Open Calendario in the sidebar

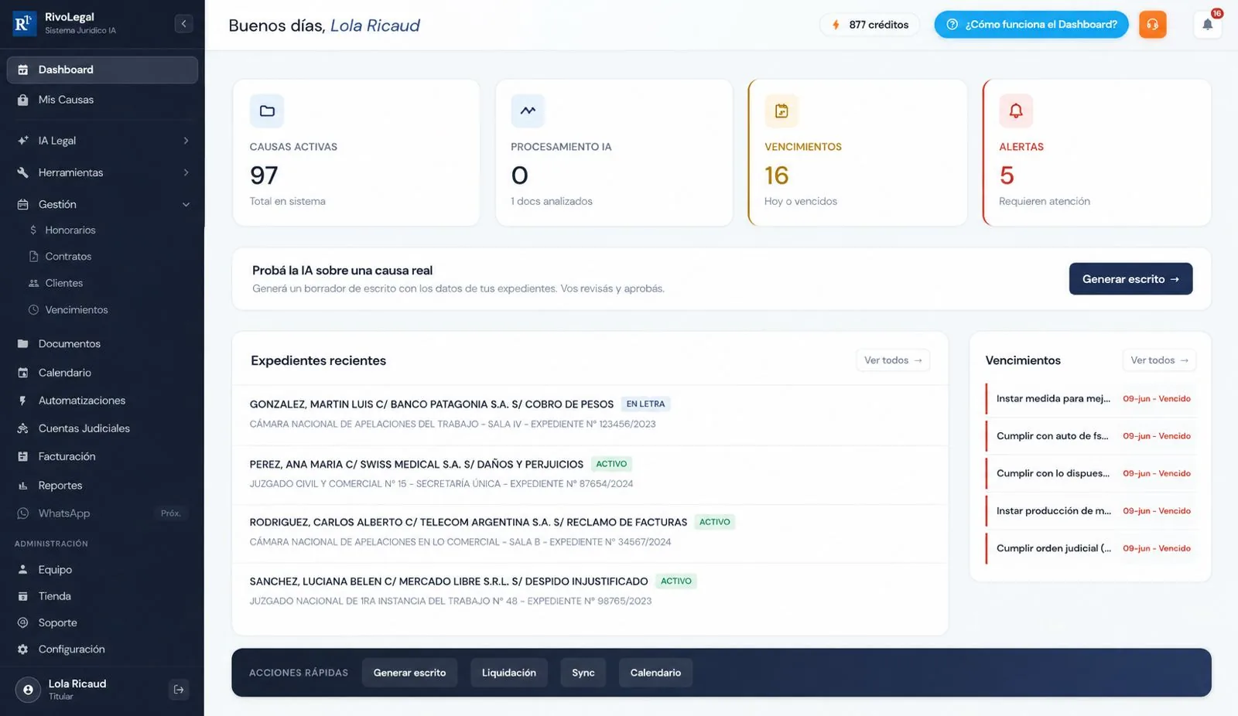pyautogui.click(x=102, y=373)
